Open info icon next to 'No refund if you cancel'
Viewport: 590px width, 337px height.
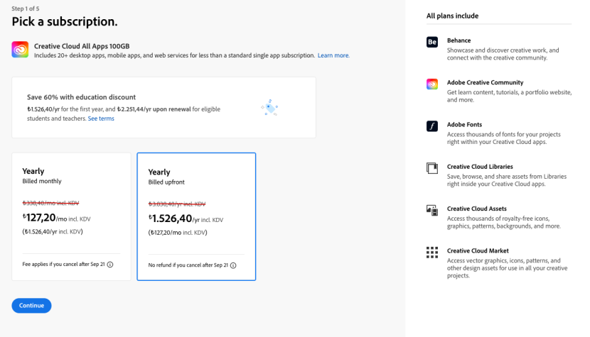(233, 265)
